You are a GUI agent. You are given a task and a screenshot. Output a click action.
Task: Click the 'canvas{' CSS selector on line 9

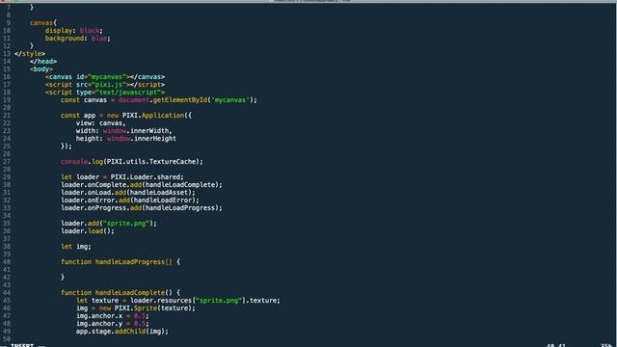pos(43,23)
